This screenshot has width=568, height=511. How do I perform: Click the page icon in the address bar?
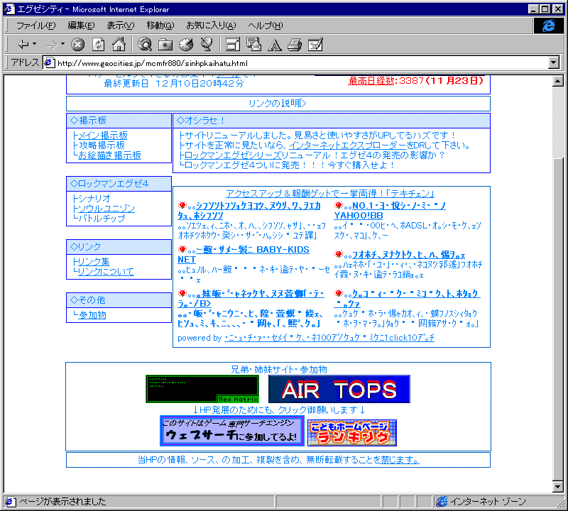point(49,63)
